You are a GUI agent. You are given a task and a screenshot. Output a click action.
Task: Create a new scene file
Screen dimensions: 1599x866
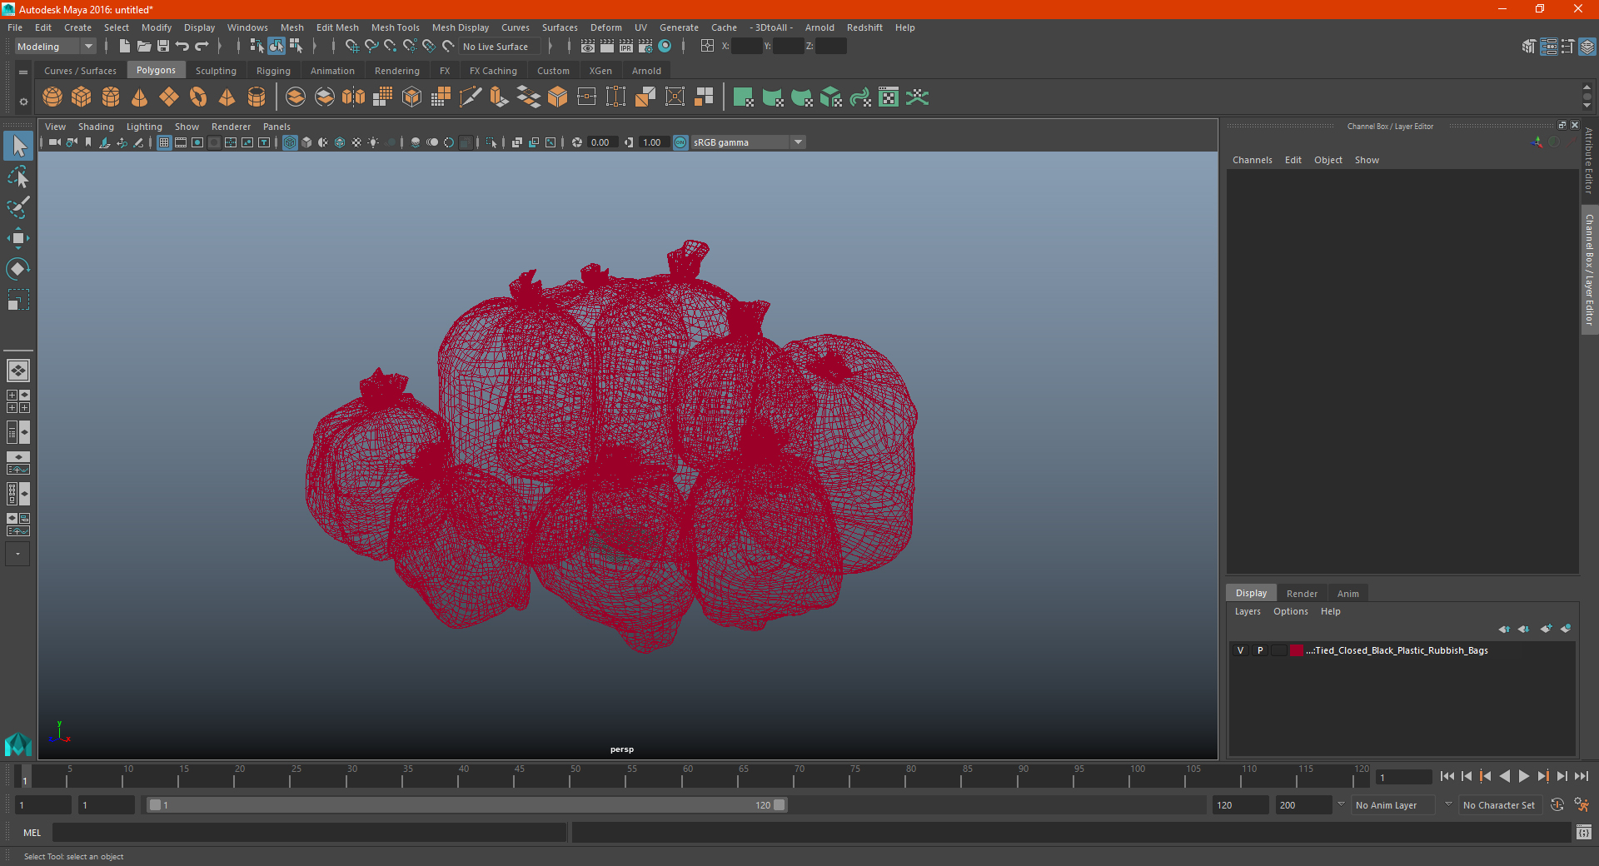coord(124,47)
